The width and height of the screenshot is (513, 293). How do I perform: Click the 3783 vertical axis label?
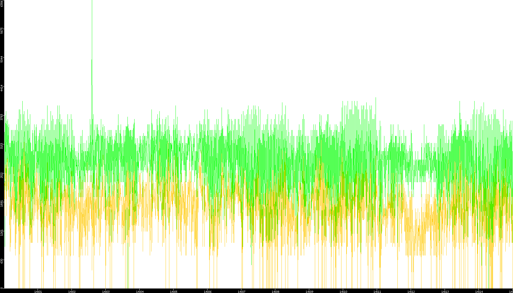click(x=2, y=117)
